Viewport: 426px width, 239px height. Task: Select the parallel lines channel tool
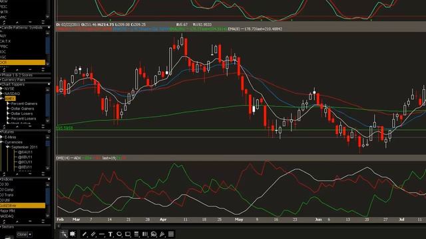(93, 234)
